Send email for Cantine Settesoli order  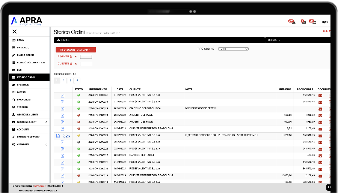[320, 156]
